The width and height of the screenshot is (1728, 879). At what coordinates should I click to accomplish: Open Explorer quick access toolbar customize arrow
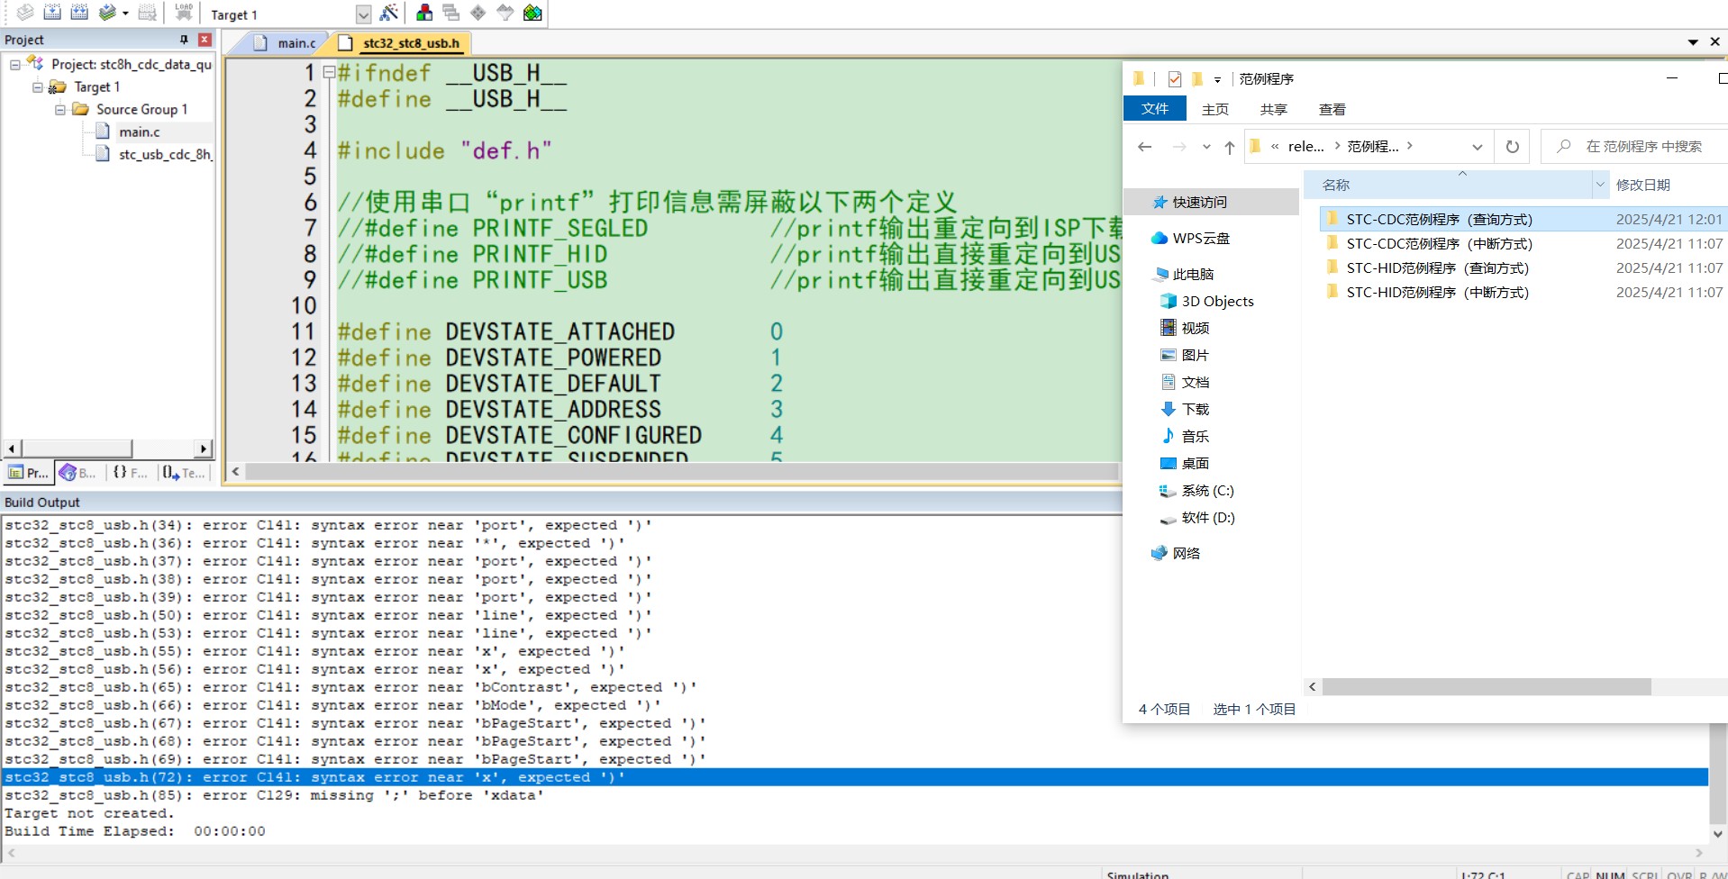tap(1217, 80)
